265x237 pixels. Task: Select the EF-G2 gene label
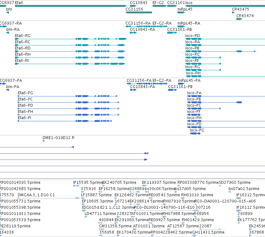click(x=158, y=3)
